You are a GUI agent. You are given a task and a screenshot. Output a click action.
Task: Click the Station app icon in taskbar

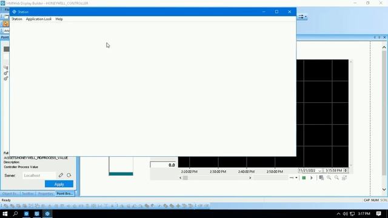coord(47,214)
